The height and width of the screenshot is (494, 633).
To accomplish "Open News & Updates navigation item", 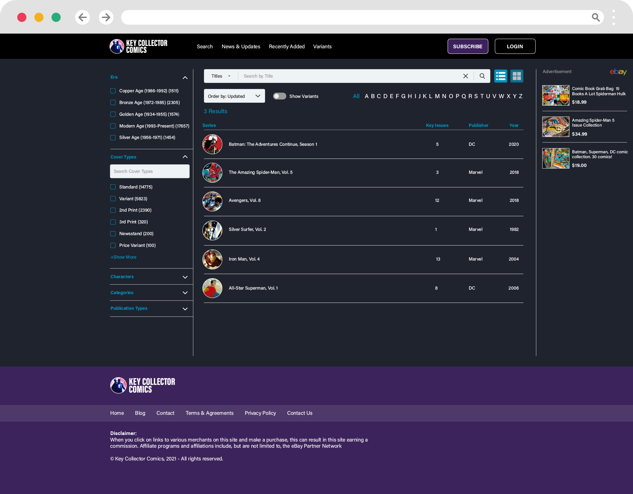I will 241,47.
